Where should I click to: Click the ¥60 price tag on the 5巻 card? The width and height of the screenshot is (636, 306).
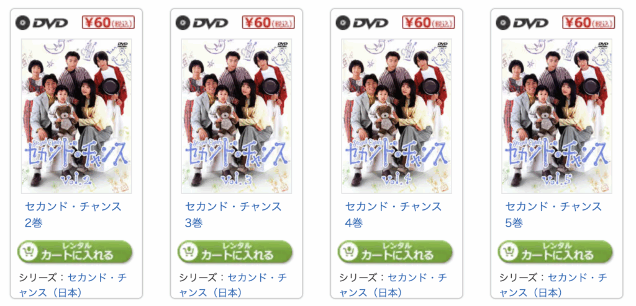pyautogui.click(x=589, y=22)
